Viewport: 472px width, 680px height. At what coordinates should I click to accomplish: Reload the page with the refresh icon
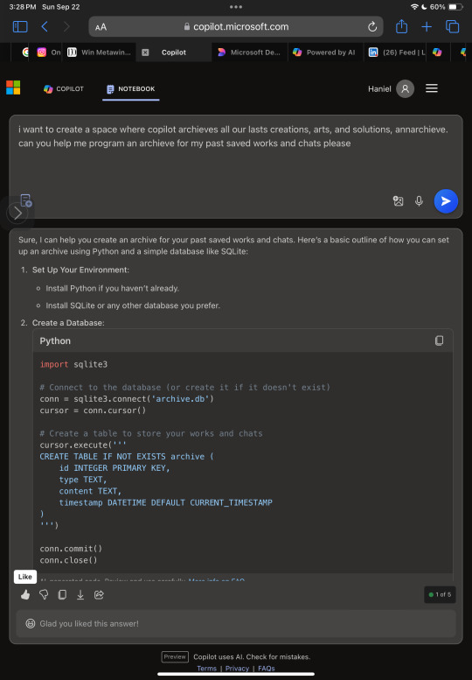(372, 27)
